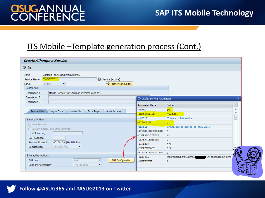The image size is (265, 198).
Task: Open the Error Pages tab
Action: click(94, 111)
